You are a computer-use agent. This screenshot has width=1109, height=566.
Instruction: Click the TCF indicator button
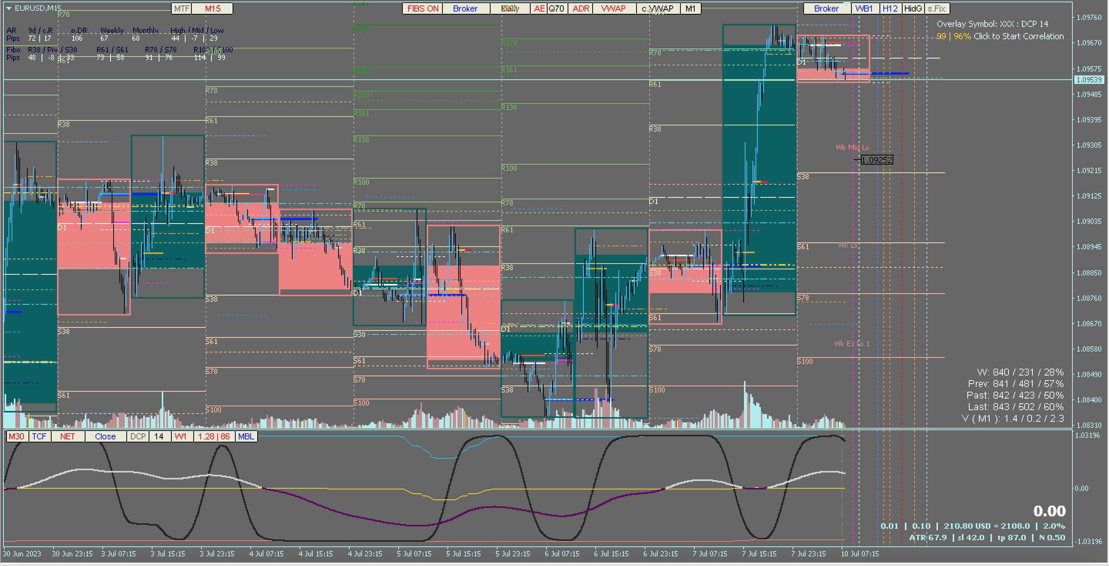click(39, 436)
